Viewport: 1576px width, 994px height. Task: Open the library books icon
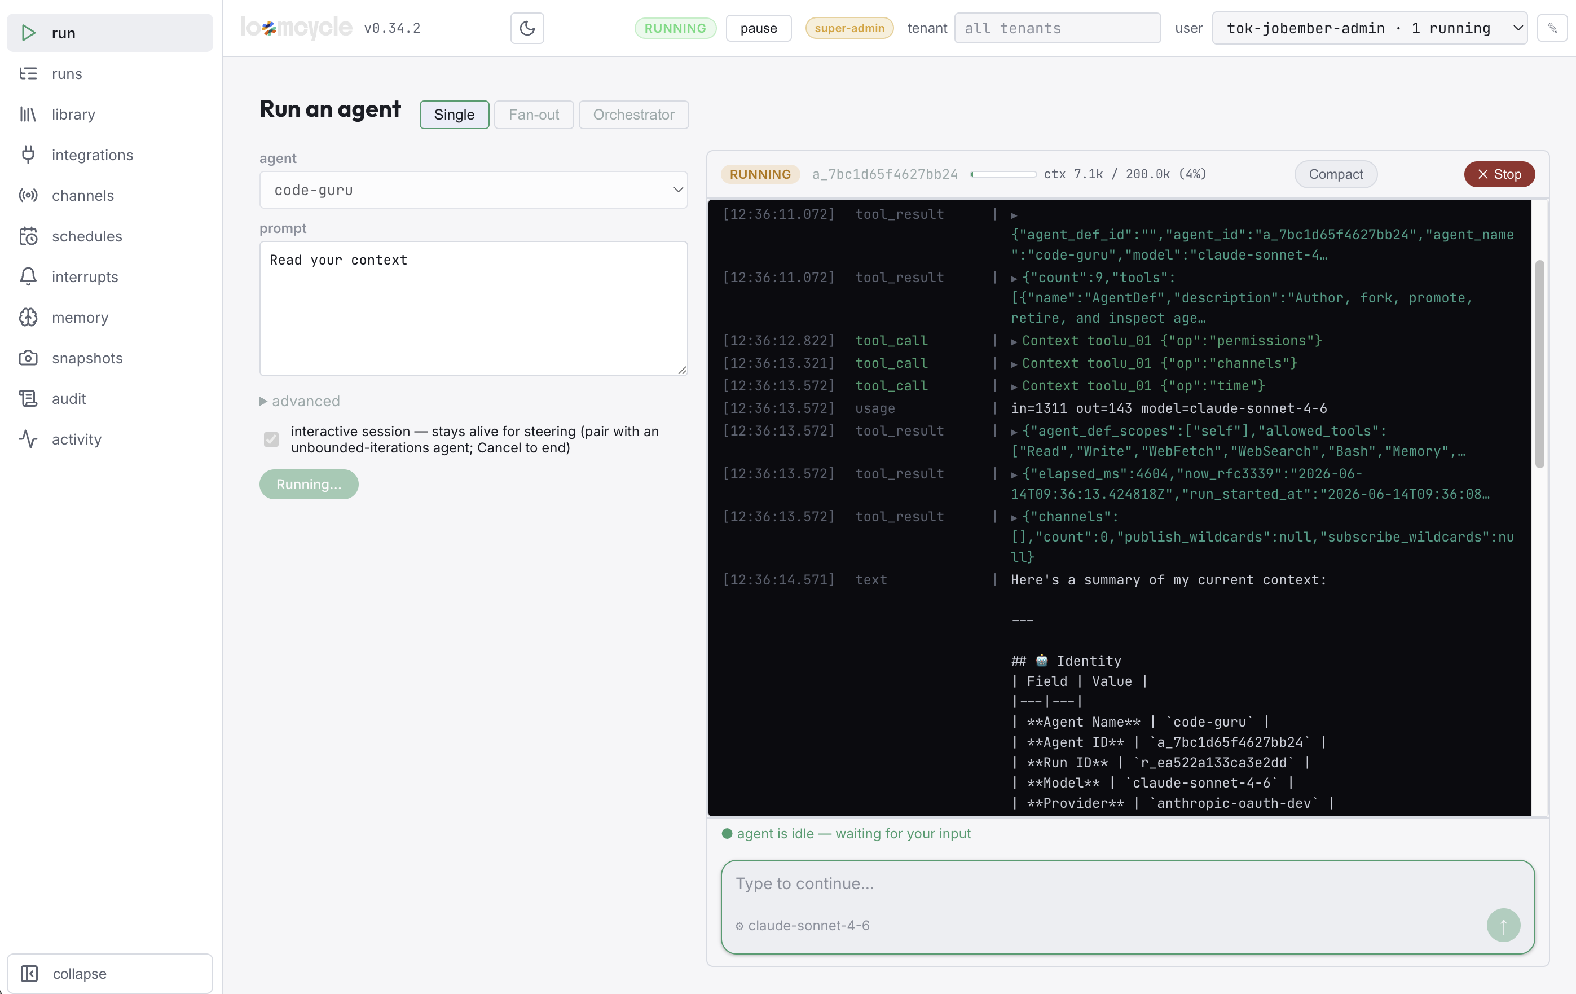28,114
